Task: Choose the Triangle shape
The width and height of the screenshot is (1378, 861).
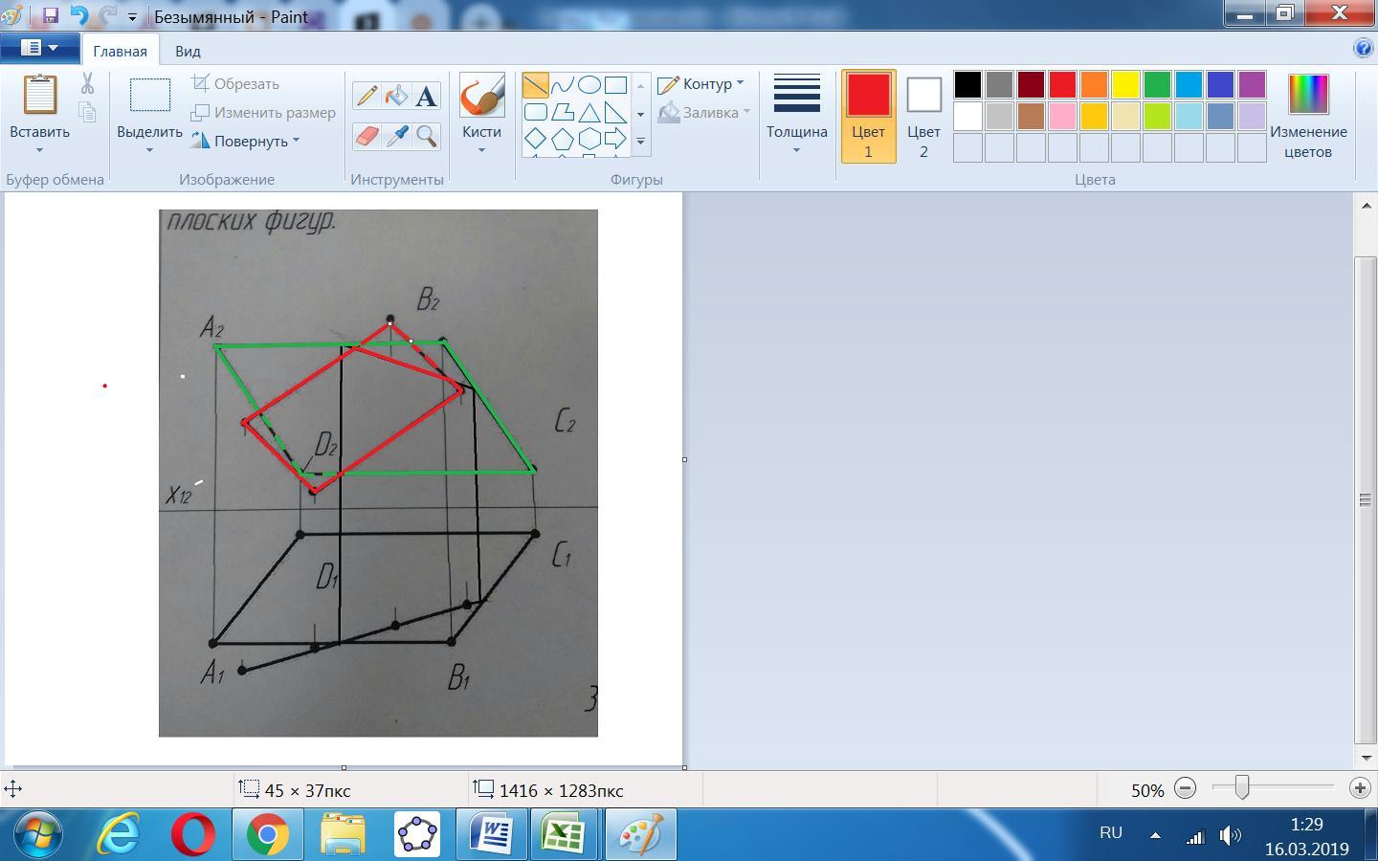Action: (589, 112)
